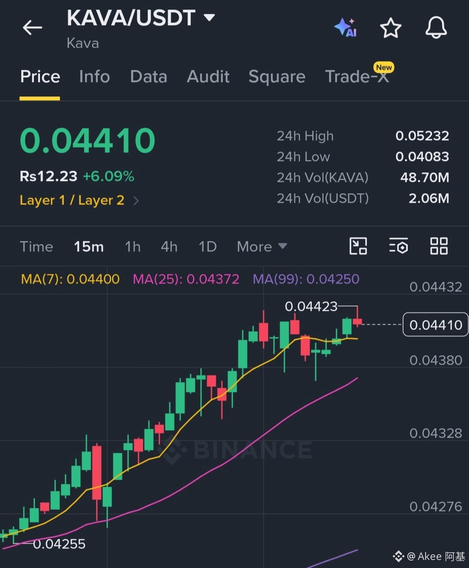Screen dimensions: 469x568
Task: Go back using the arrow icon
Action: tap(33, 28)
